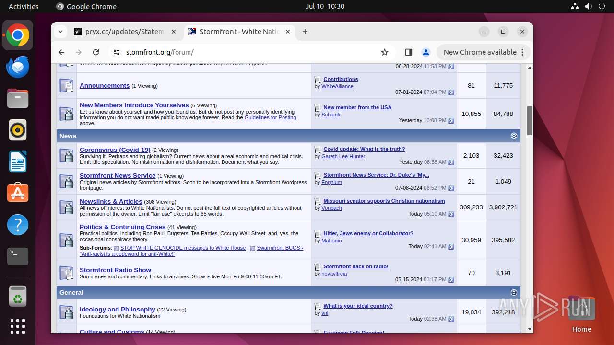Bookmark this page with the star icon
614x345 pixels.
point(384,52)
